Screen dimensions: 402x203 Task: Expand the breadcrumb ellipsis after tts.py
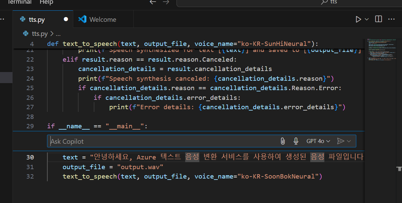[x=58, y=33]
